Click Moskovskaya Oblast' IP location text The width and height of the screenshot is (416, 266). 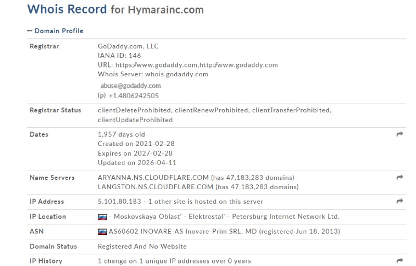coord(148,217)
